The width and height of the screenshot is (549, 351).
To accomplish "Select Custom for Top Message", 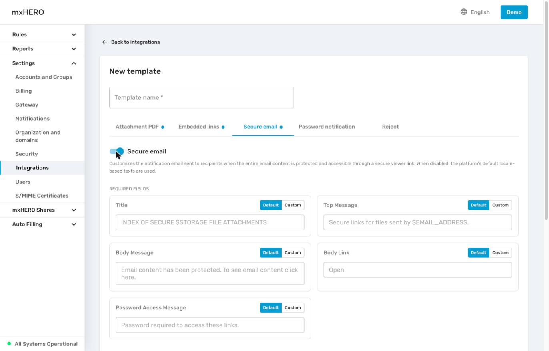I will (500, 205).
